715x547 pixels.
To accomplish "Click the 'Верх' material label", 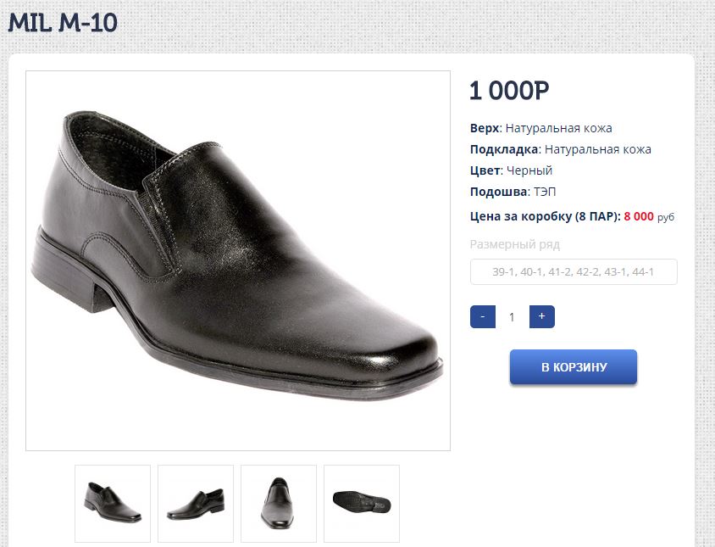I will click(485, 128).
